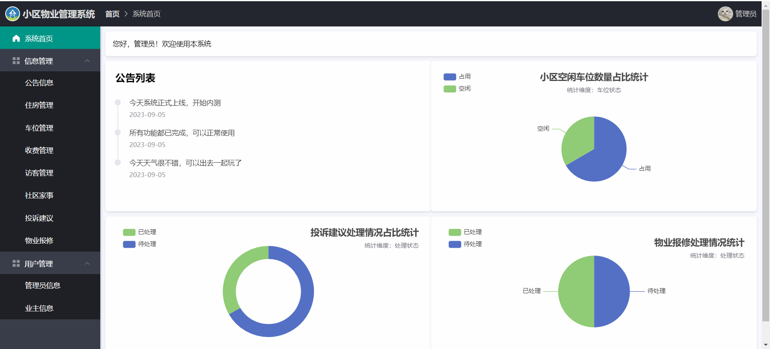Click the grid icon beside 信息管理

16,61
